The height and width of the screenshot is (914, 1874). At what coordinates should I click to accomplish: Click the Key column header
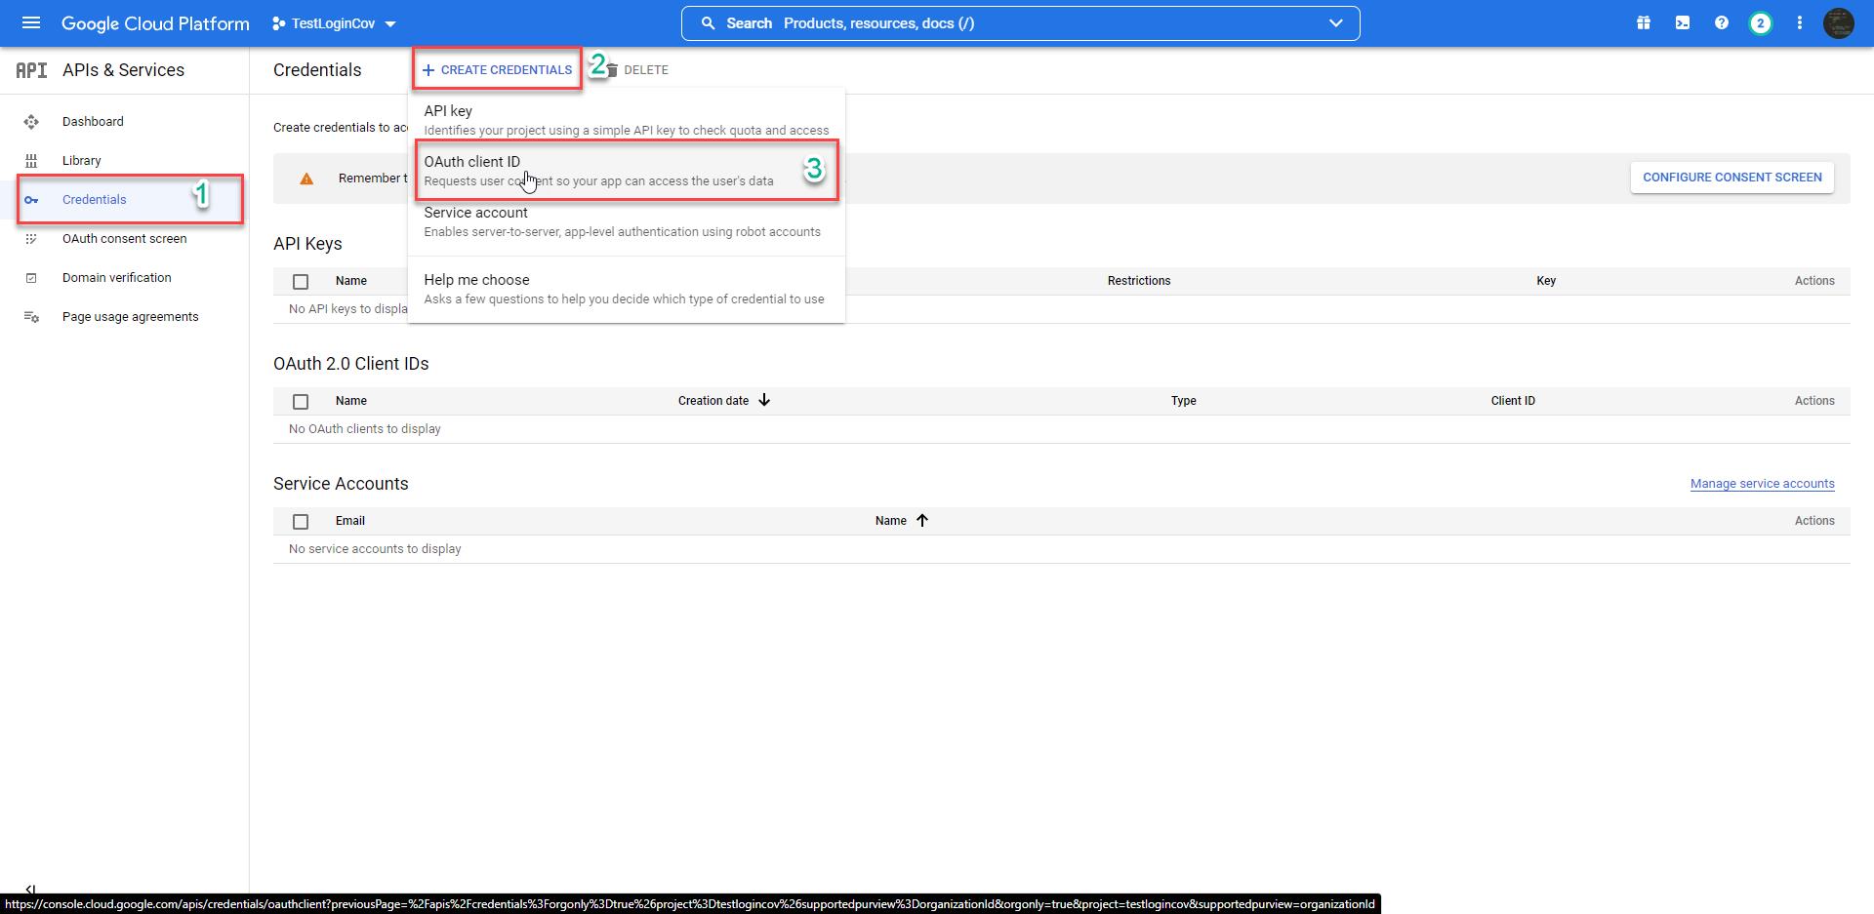[x=1546, y=281]
